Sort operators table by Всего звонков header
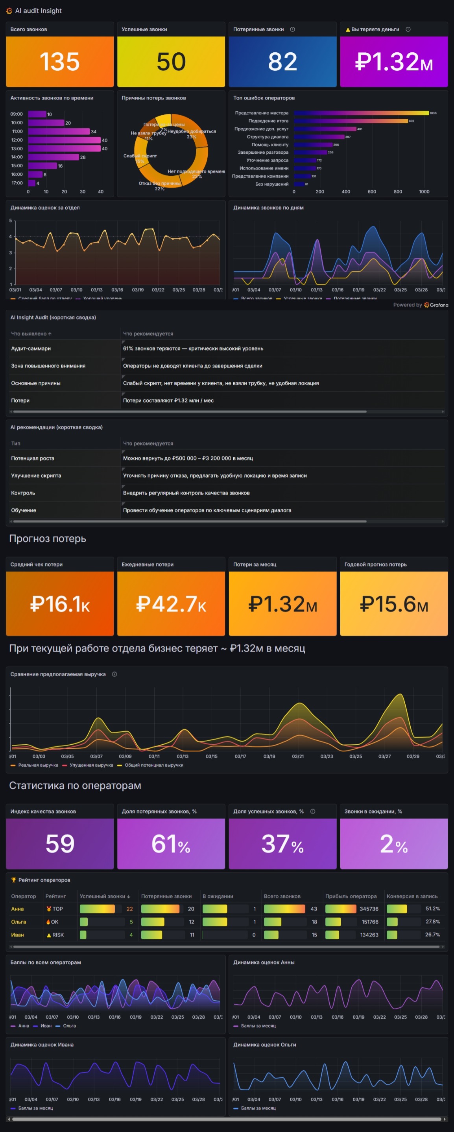The width and height of the screenshot is (454, 1132). (282, 896)
